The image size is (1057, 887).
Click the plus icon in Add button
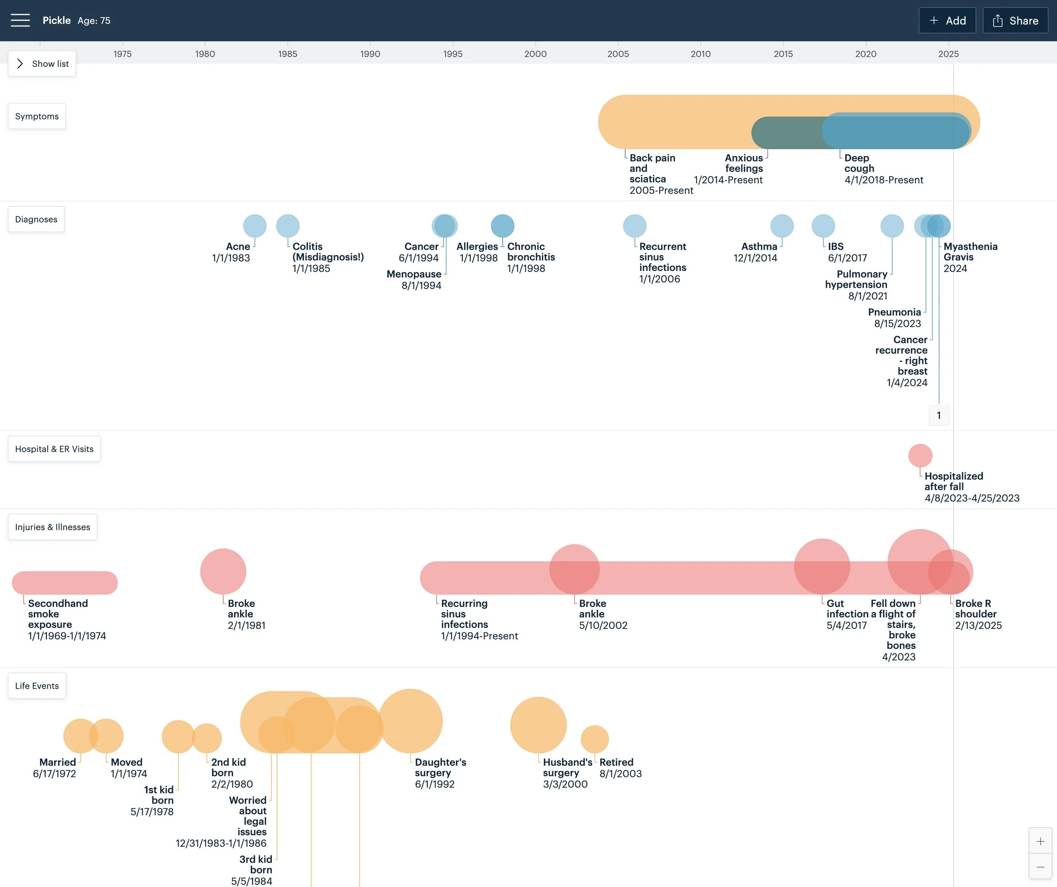[x=934, y=21]
